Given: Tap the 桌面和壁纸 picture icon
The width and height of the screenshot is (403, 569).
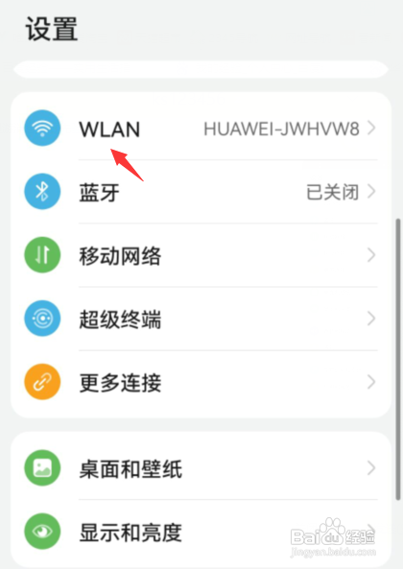Looking at the screenshot, I should point(42,468).
